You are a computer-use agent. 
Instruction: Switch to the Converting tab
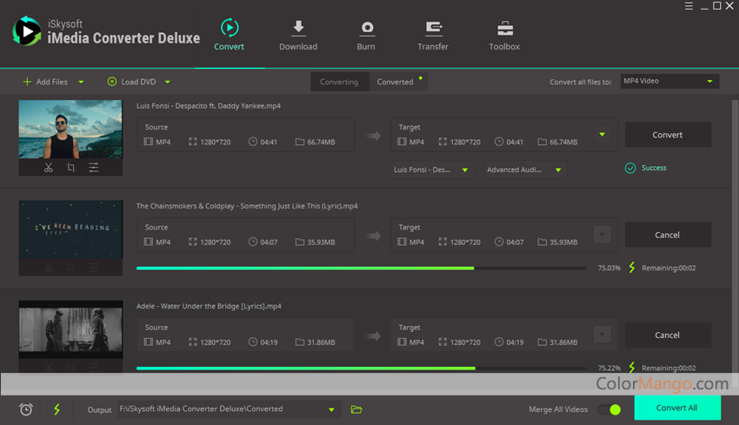point(339,82)
